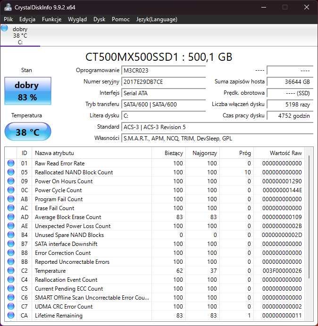Click the Nazwa atrybutu column header
The width and height of the screenshot is (318, 326).
92,153
